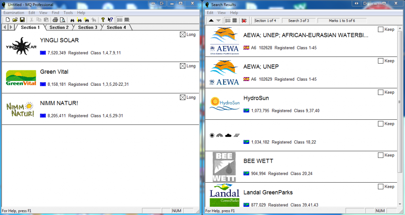The width and height of the screenshot is (405, 215).
Task: Click 'Search 3 of 3' status field
Action: (x=299, y=21)
